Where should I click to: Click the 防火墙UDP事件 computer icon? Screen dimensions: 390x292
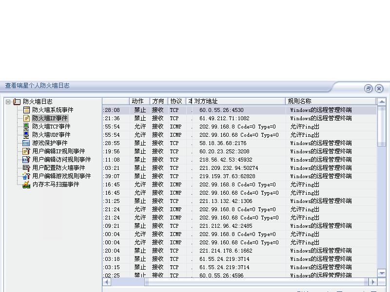point(26,135)
